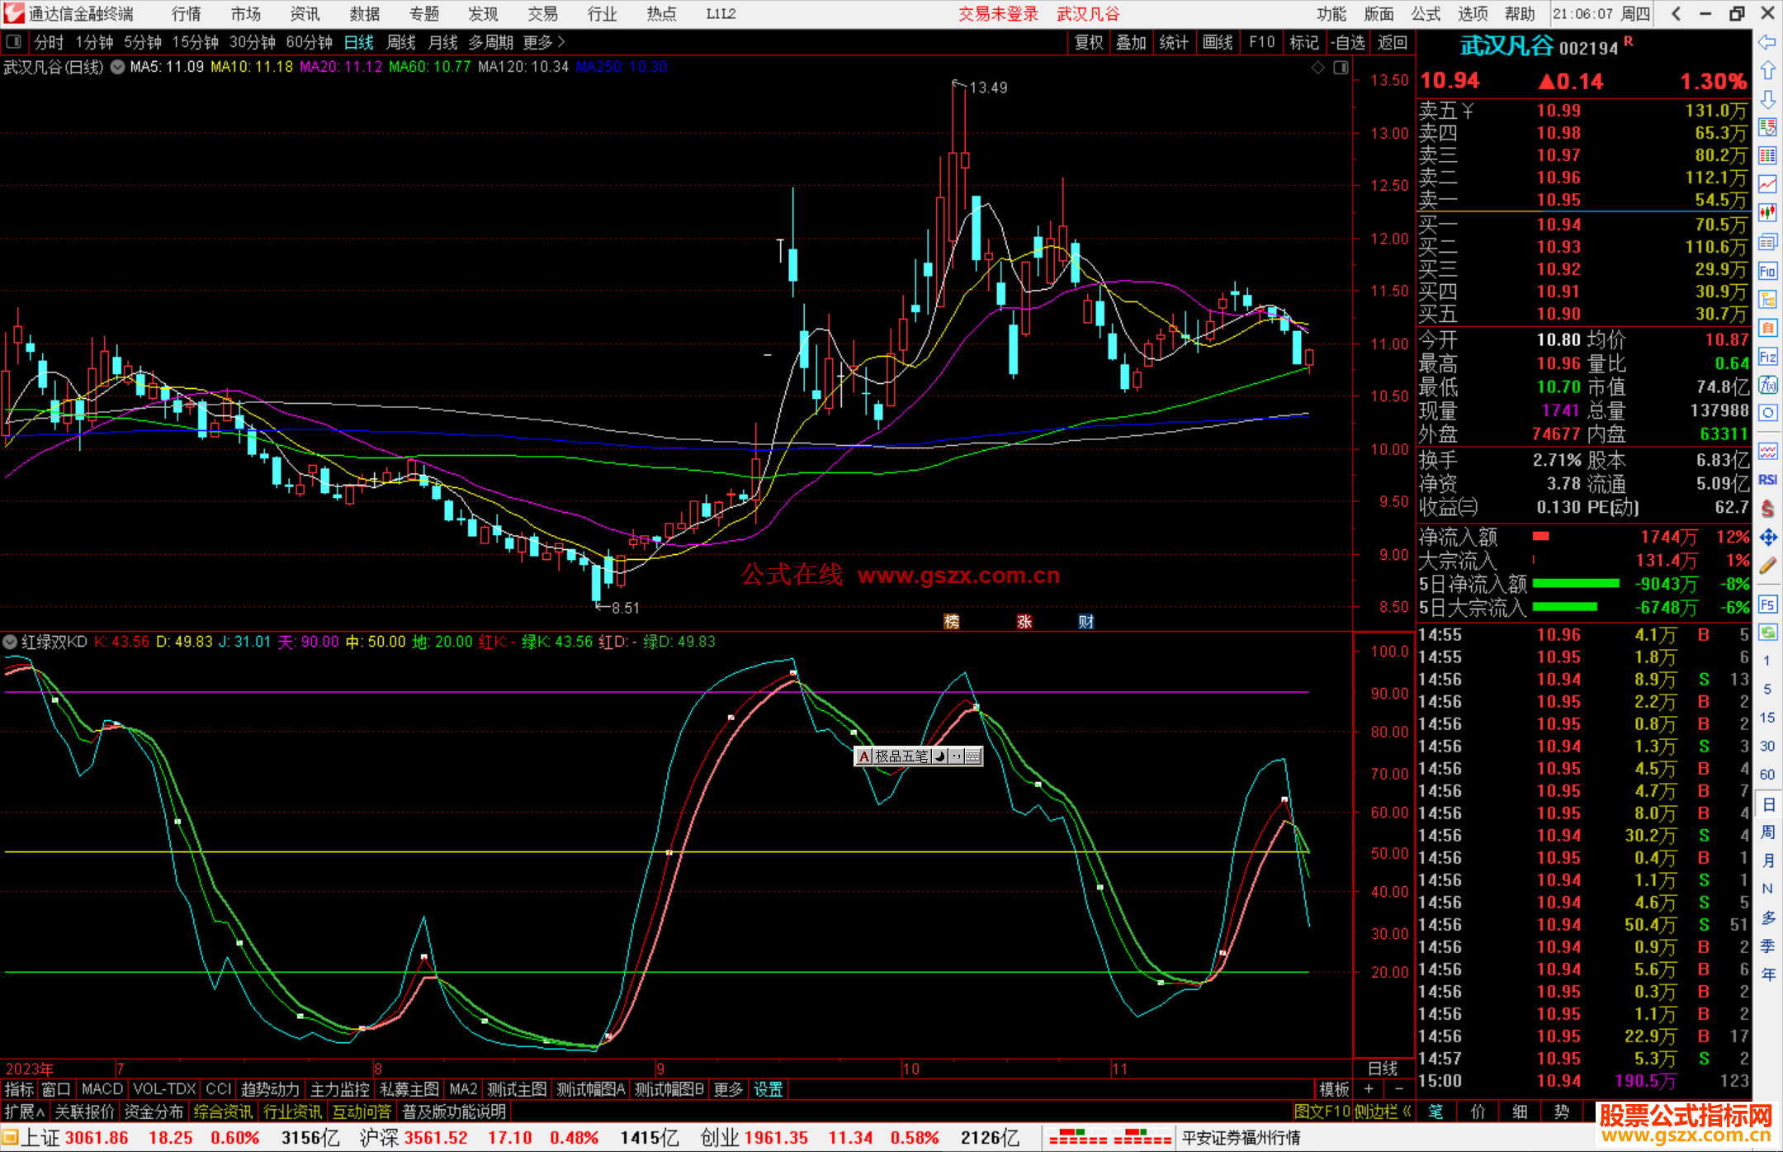Toggle the panel layout icon before 分时
The image size is (1783, 1152).
14,42
